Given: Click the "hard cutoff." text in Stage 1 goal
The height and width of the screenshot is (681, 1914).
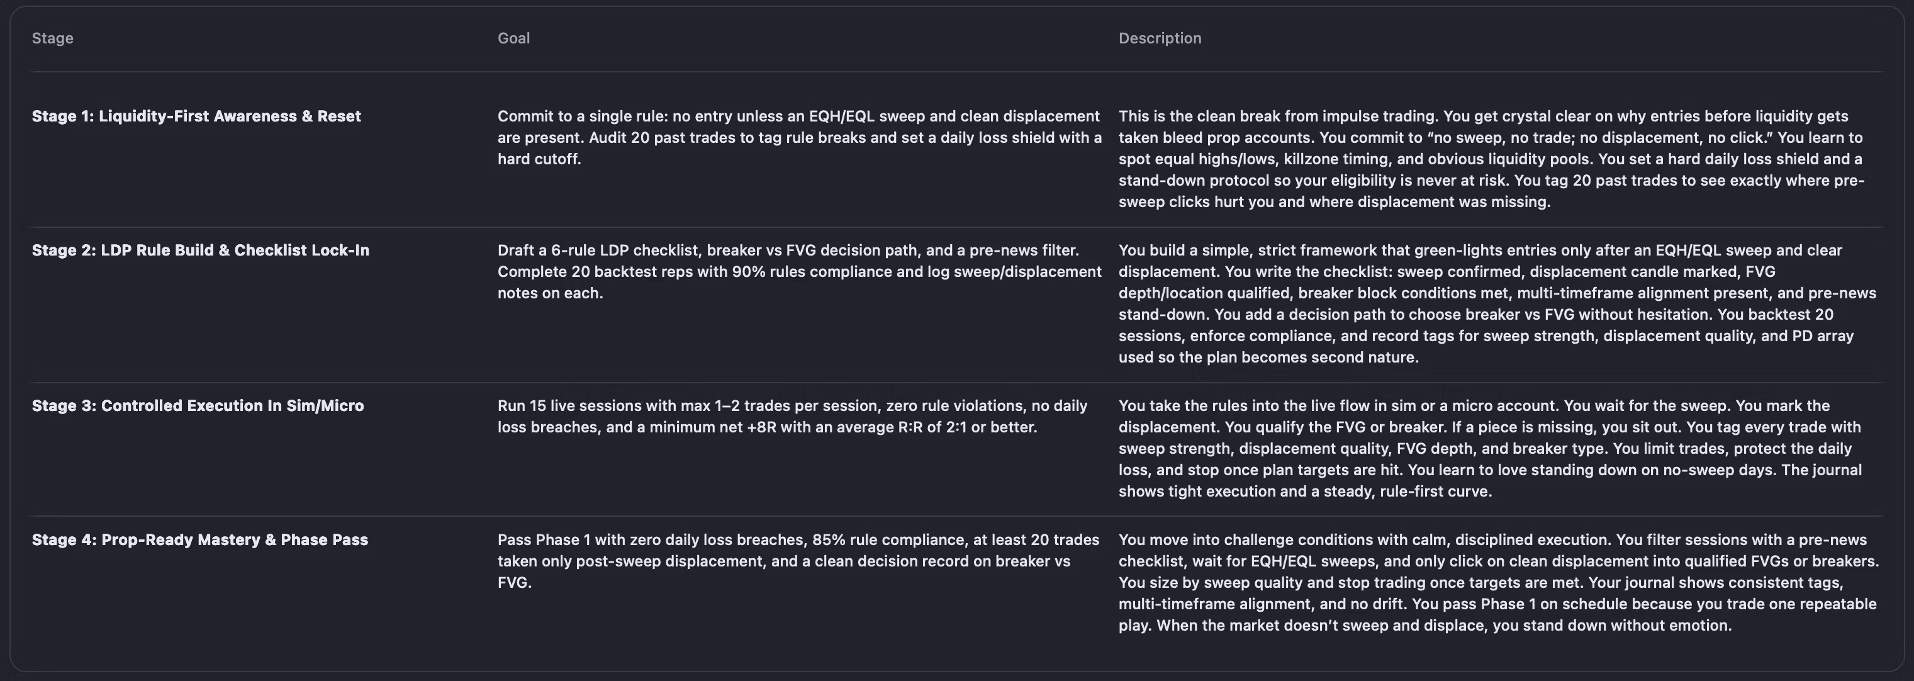Looking at the screenshot, I should (539, 159).
